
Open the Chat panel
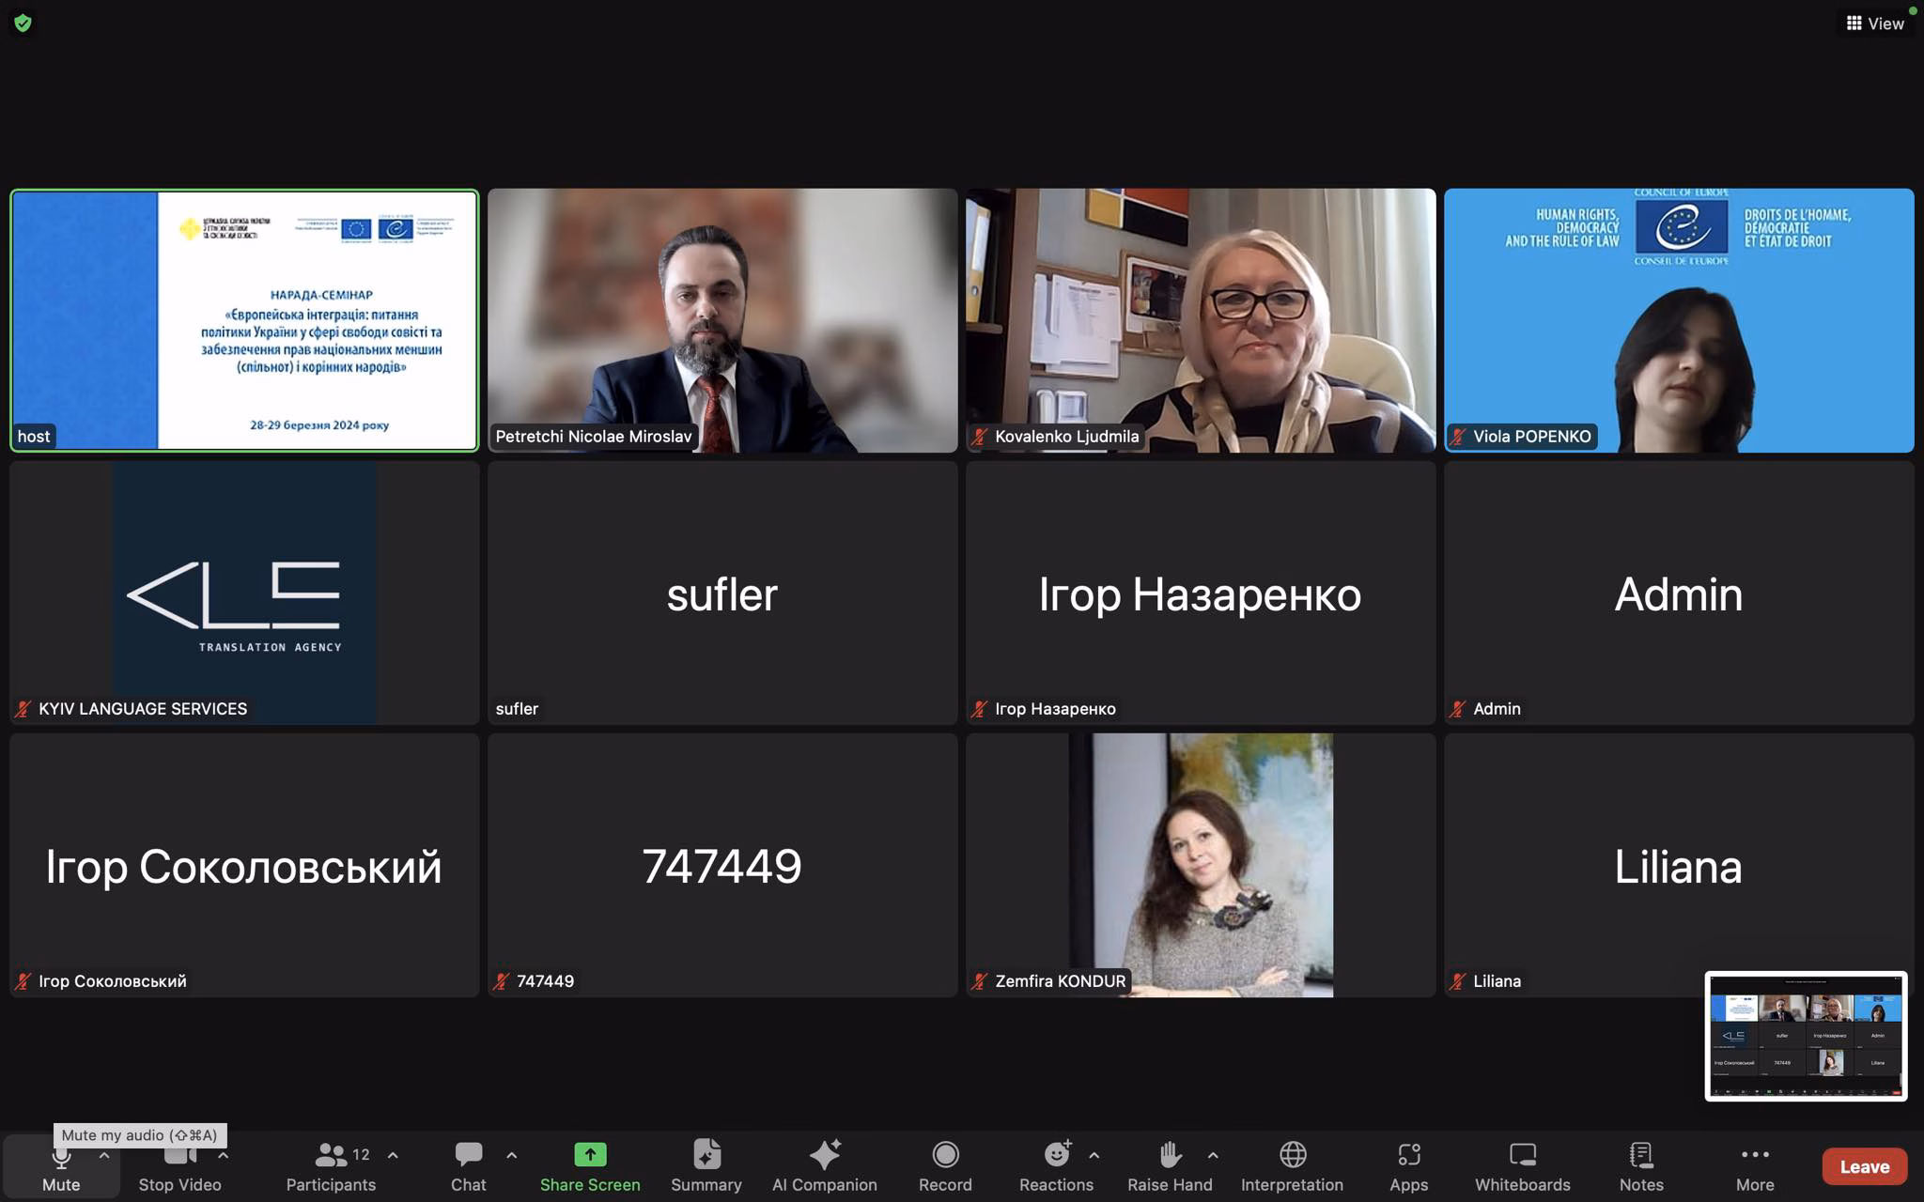point(468,1165)
